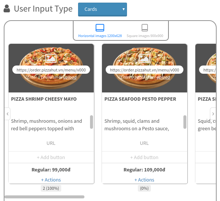220x201 pixels.
Task: Click URL field on Seafood Pesto Pepper card
Action: tap(145, 143)
